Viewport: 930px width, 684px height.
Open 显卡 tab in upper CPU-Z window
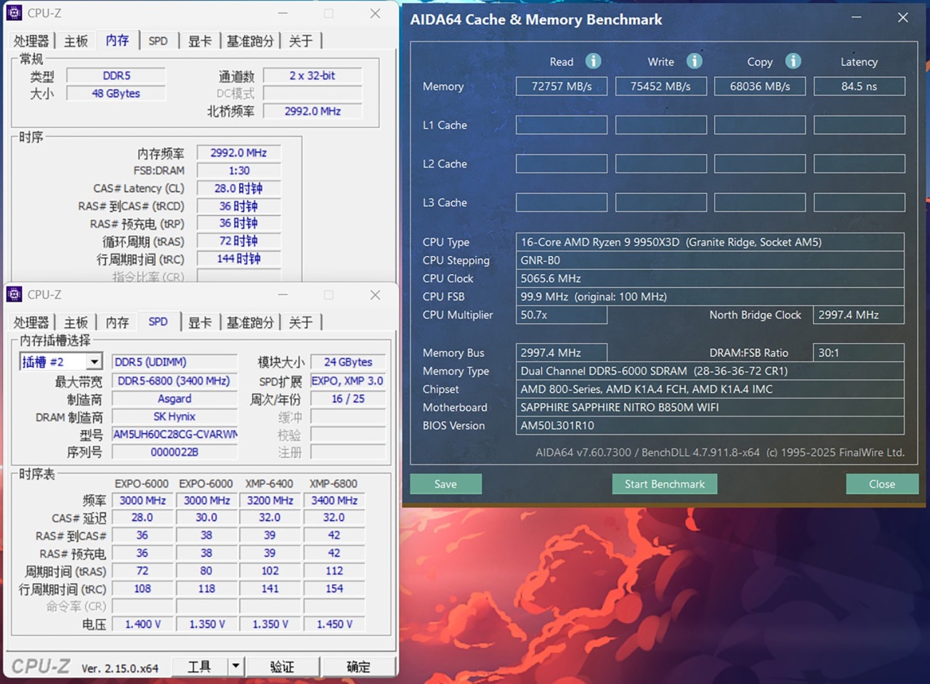pos(200,41)
